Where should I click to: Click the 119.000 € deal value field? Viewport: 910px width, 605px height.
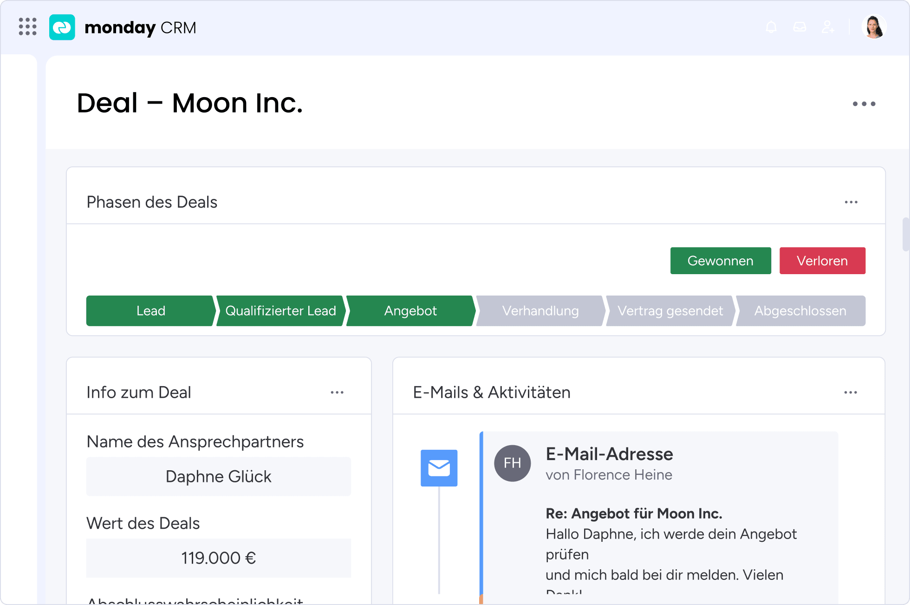coord(219,558)
